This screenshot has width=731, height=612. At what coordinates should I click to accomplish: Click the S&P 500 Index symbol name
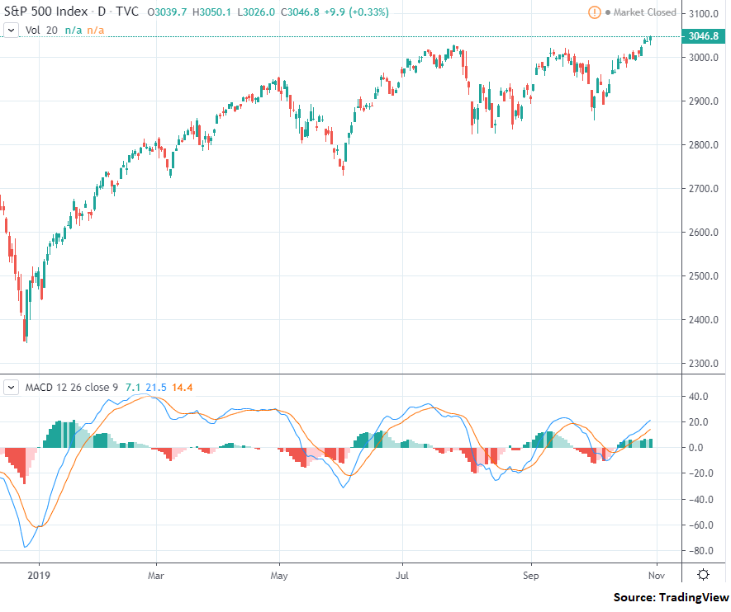45,12
